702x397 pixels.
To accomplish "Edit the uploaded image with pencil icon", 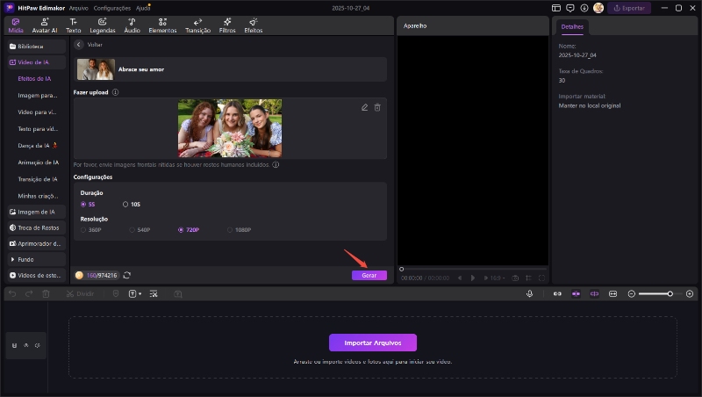I will click(364, 107).
